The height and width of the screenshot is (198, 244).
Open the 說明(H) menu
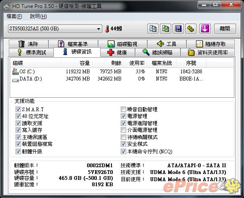(38, 16)
